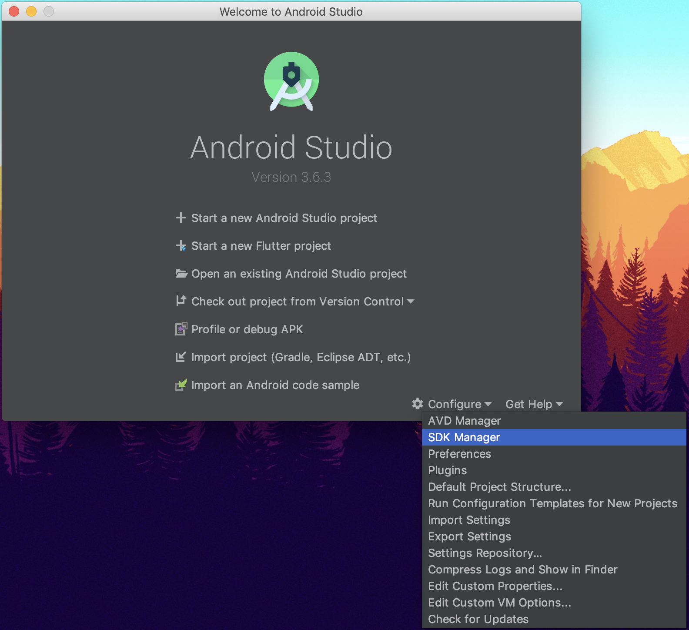The image size is (689, 630).
Task: Open Edit Custom Properties...
Action: [554, 586]
